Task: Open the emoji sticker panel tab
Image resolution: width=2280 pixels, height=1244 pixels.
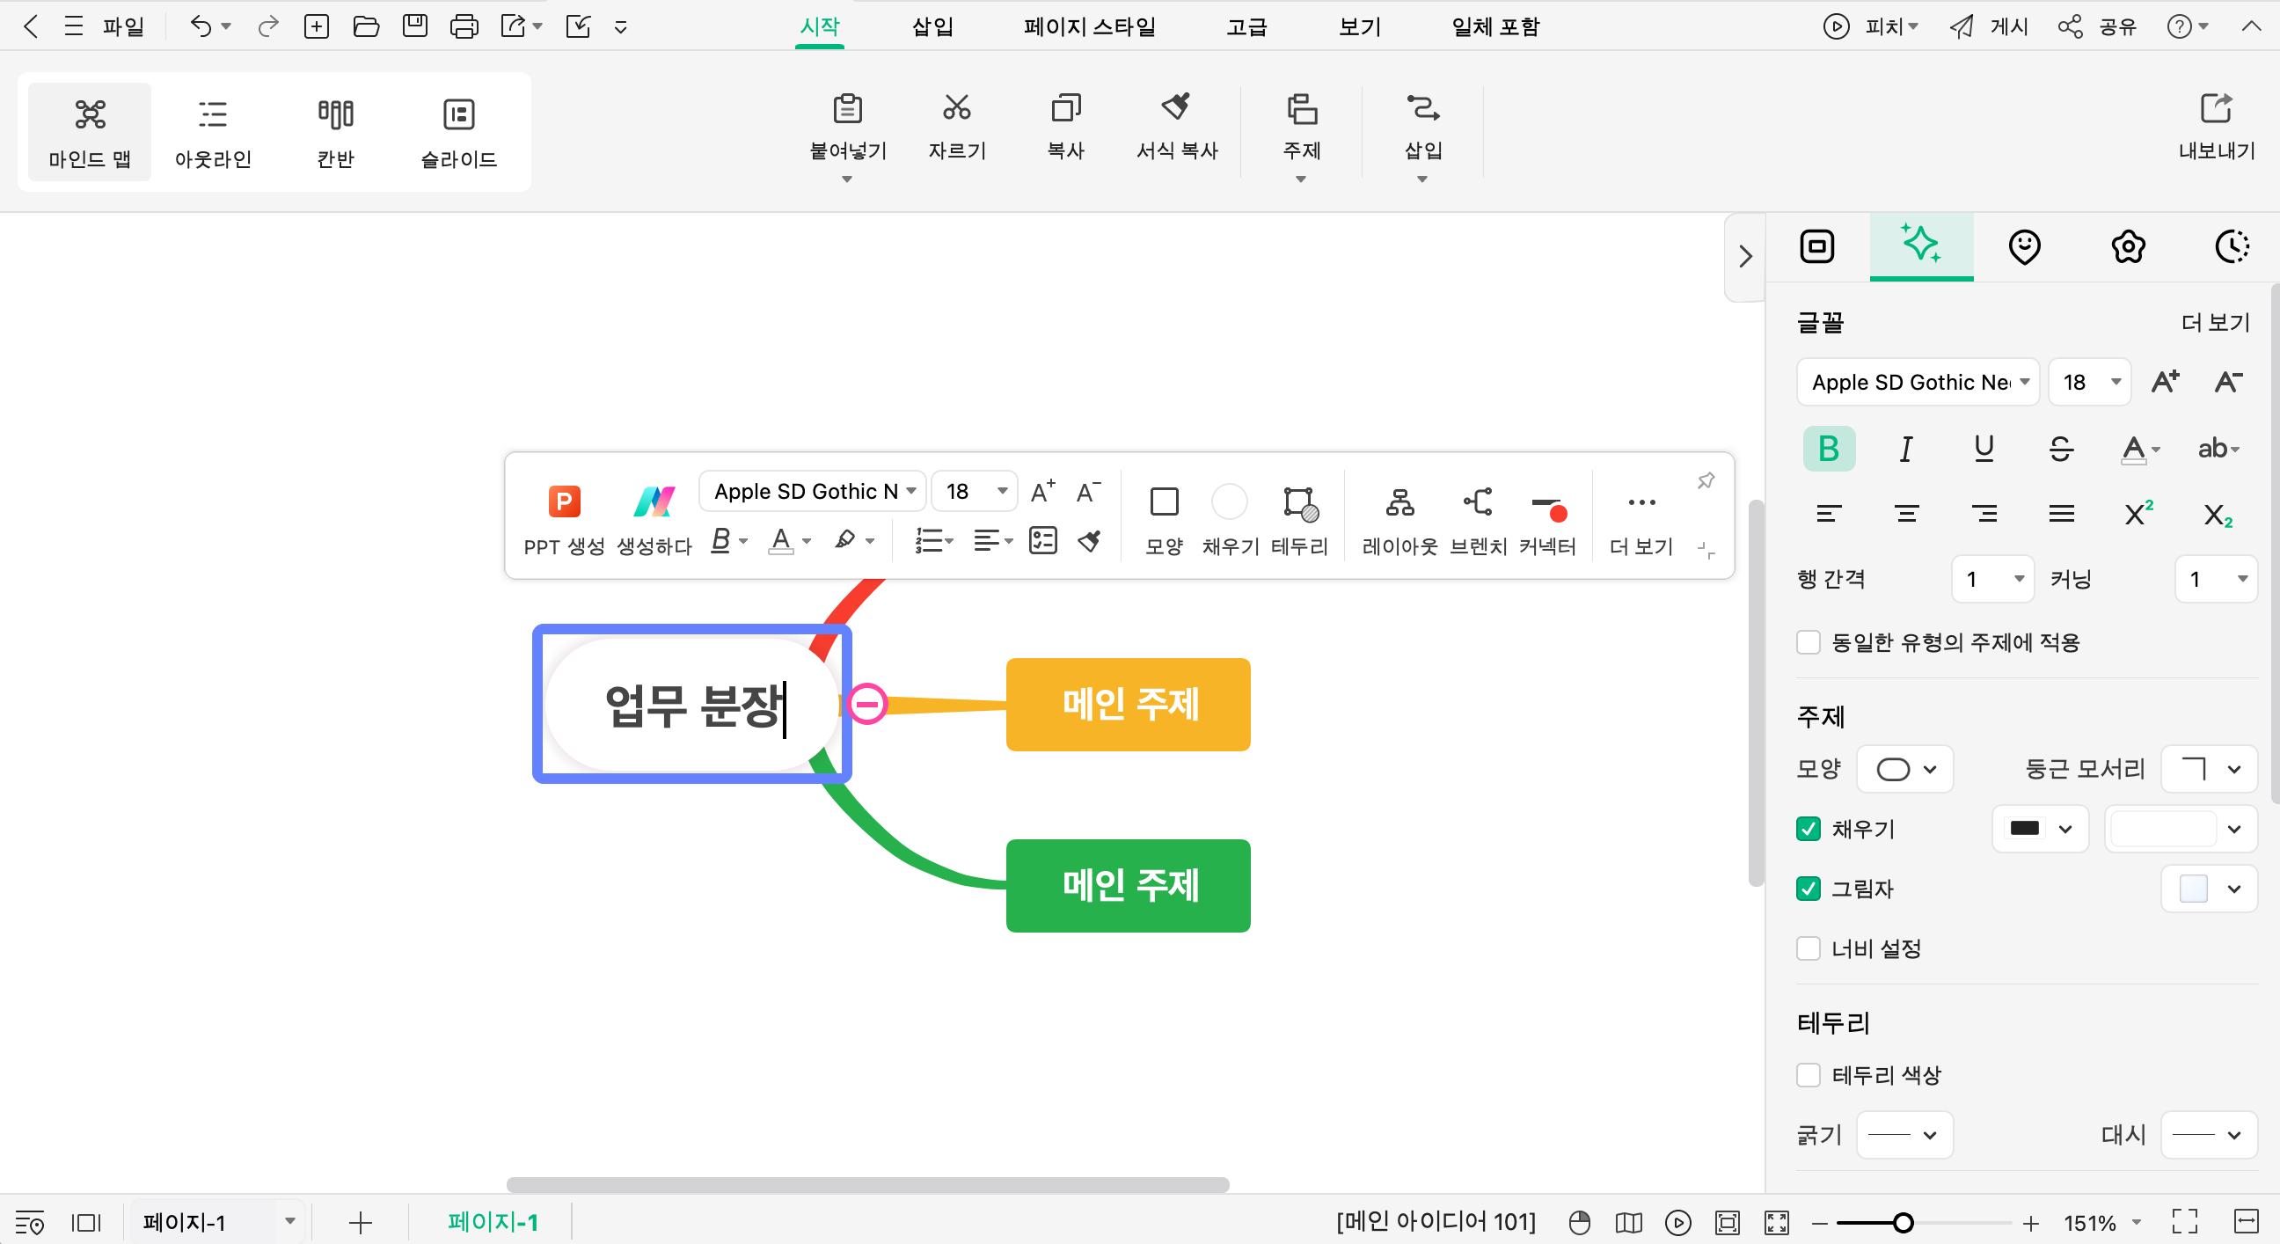Action: click(2024, 246)
